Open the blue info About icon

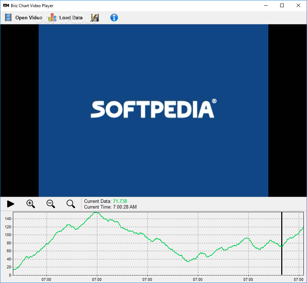(x=114, y=18)
